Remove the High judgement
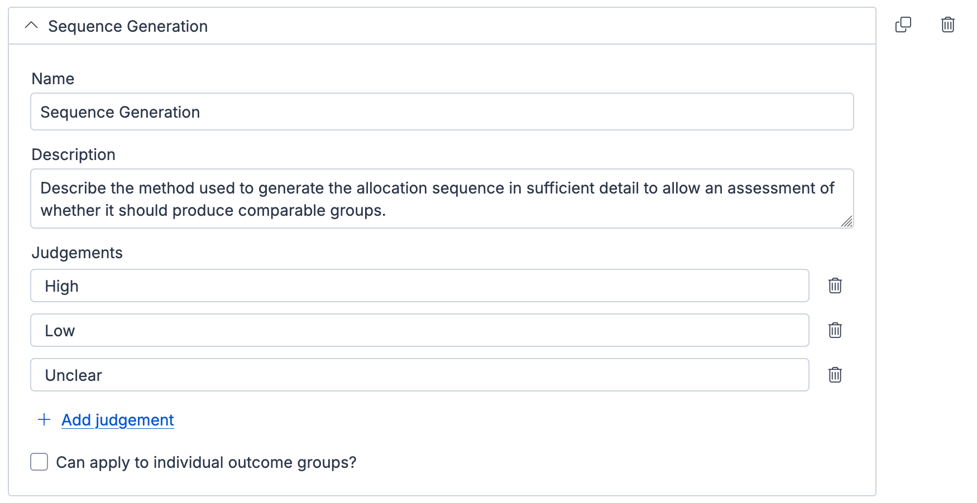This screenshot has width=977, height=503. (x=835, y=286)
